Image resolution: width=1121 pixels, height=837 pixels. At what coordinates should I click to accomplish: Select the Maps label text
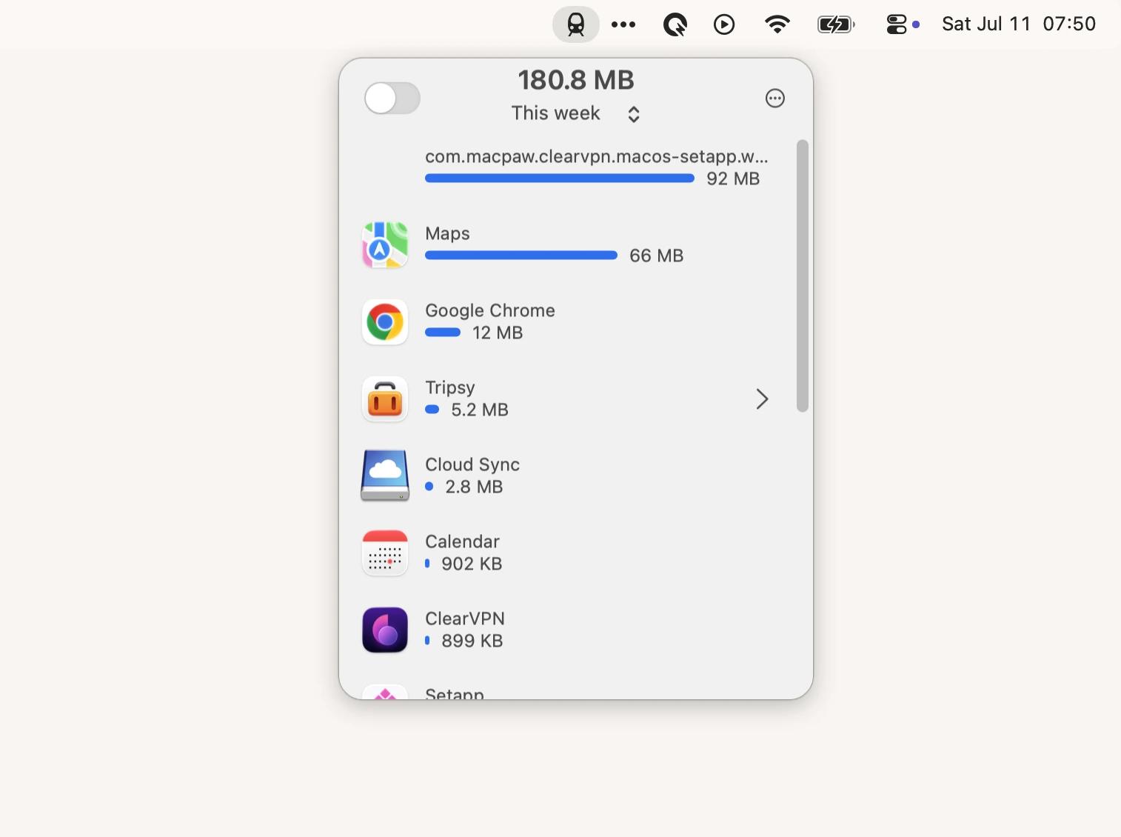447,233
